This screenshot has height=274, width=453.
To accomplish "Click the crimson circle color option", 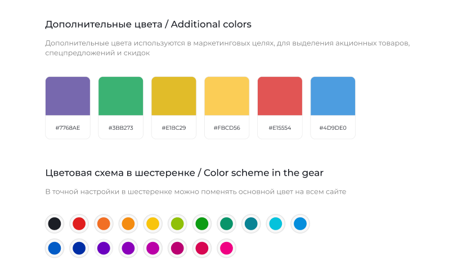I will [202, 248].
